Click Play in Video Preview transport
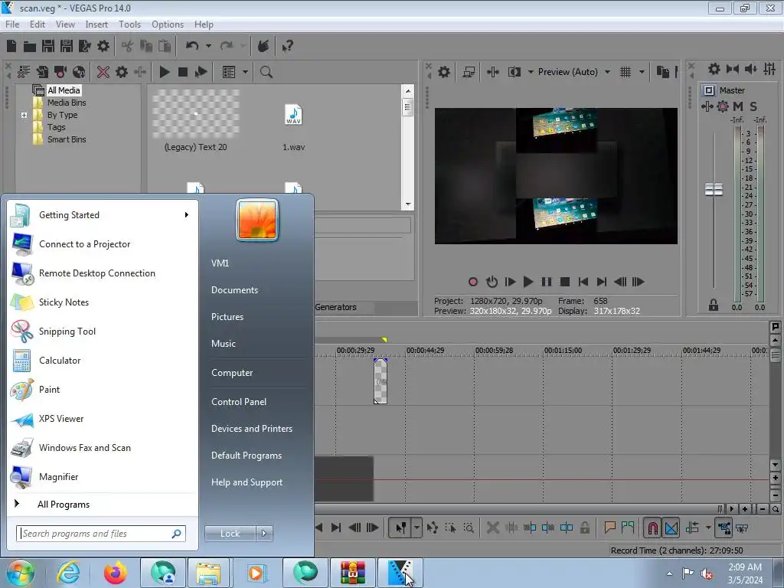Viewport: 784px width, 588px height. click(x=528, y=282)
